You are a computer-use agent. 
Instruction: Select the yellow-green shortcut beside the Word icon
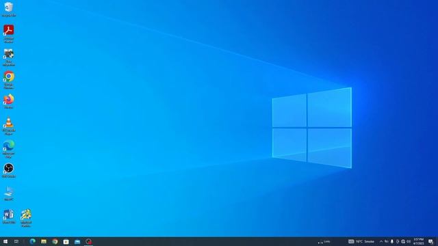[26, 218]
